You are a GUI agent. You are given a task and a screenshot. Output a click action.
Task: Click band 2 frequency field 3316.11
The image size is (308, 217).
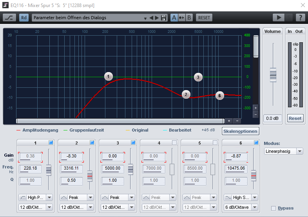point(71,168)
